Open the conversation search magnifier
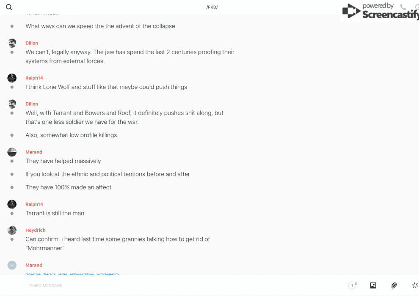This screenshot has width=419, height=296. [9, 7]
